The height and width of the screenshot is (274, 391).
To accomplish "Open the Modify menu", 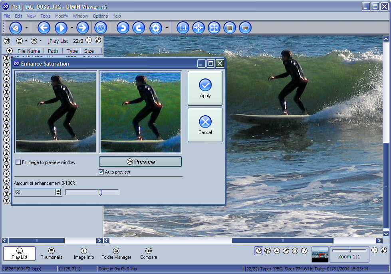I will pos(62,16).
